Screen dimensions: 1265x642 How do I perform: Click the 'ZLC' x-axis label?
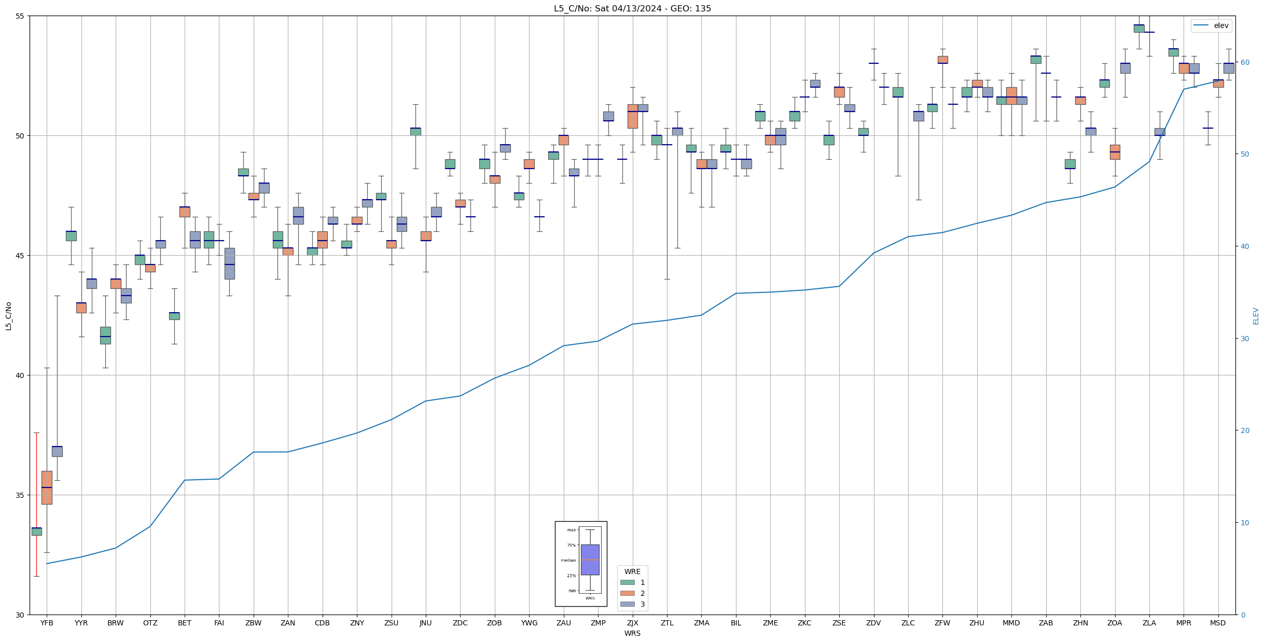pyautogui.click(x=908, y=623)
